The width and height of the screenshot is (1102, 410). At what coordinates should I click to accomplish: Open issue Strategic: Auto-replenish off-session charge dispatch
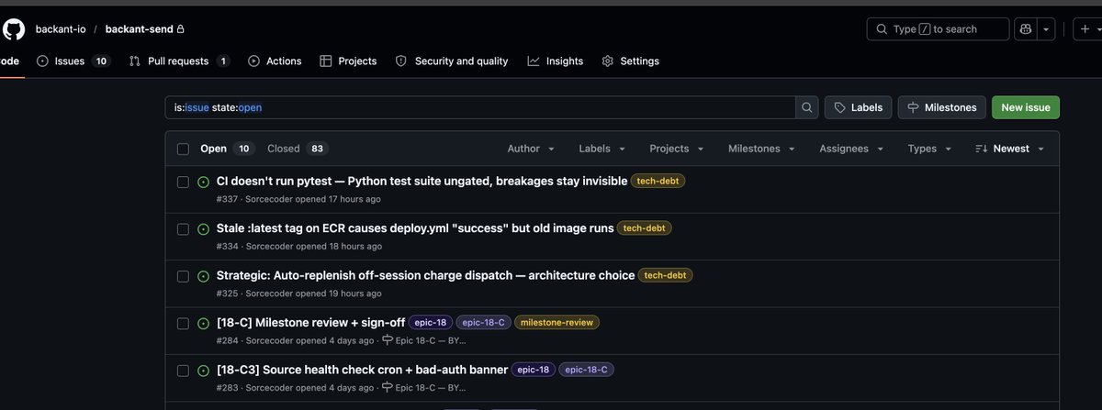tap(425, 275)
